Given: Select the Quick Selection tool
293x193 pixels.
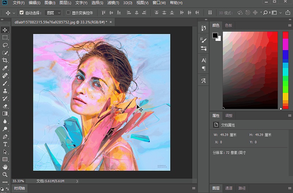Looking at the screenshot, I should point(5,53).
